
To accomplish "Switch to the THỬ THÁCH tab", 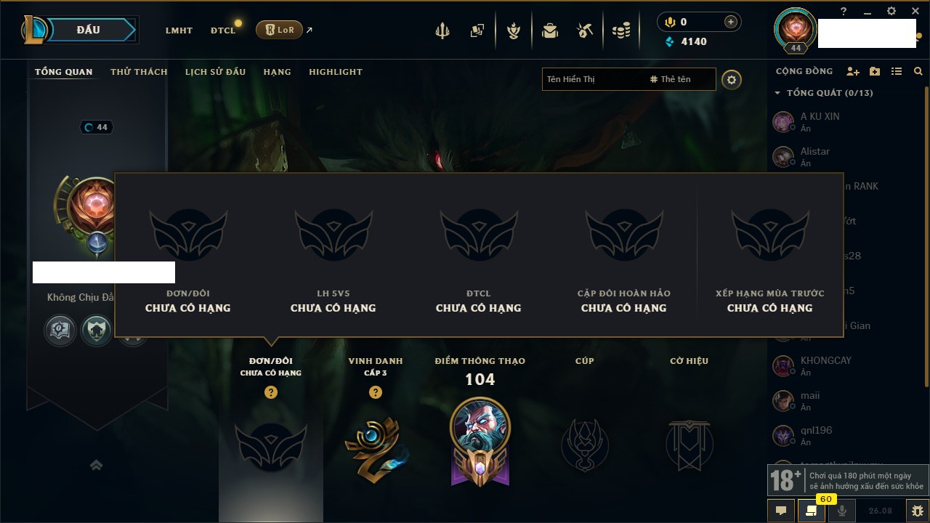I will [x=139, y=72].
